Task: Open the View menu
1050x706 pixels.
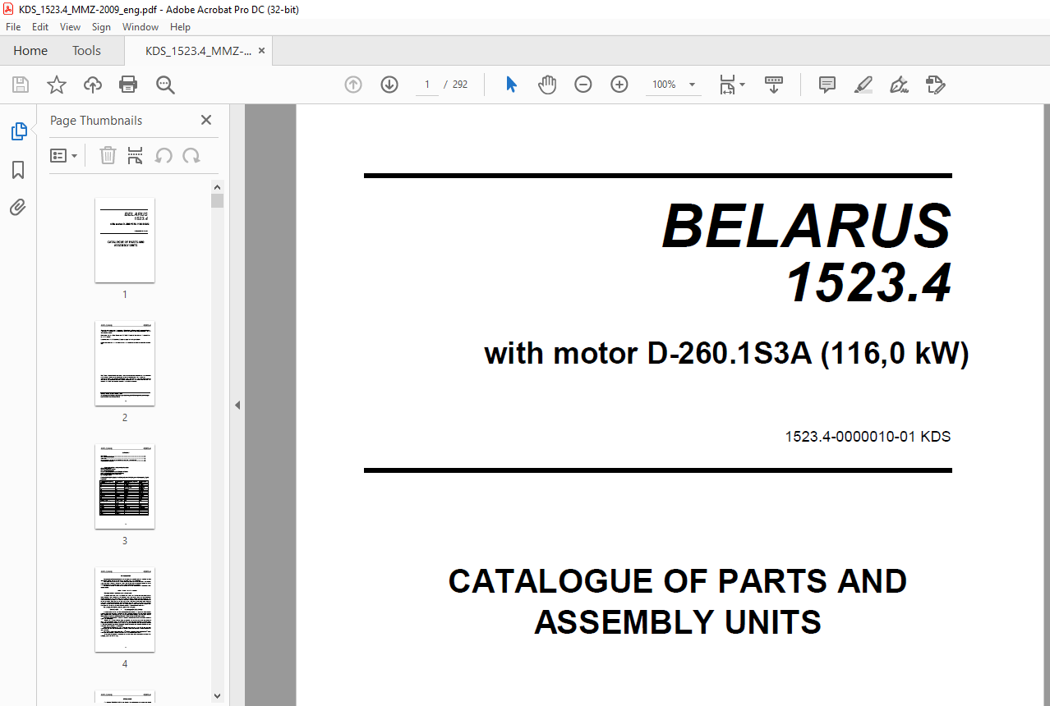Action: 70,27
